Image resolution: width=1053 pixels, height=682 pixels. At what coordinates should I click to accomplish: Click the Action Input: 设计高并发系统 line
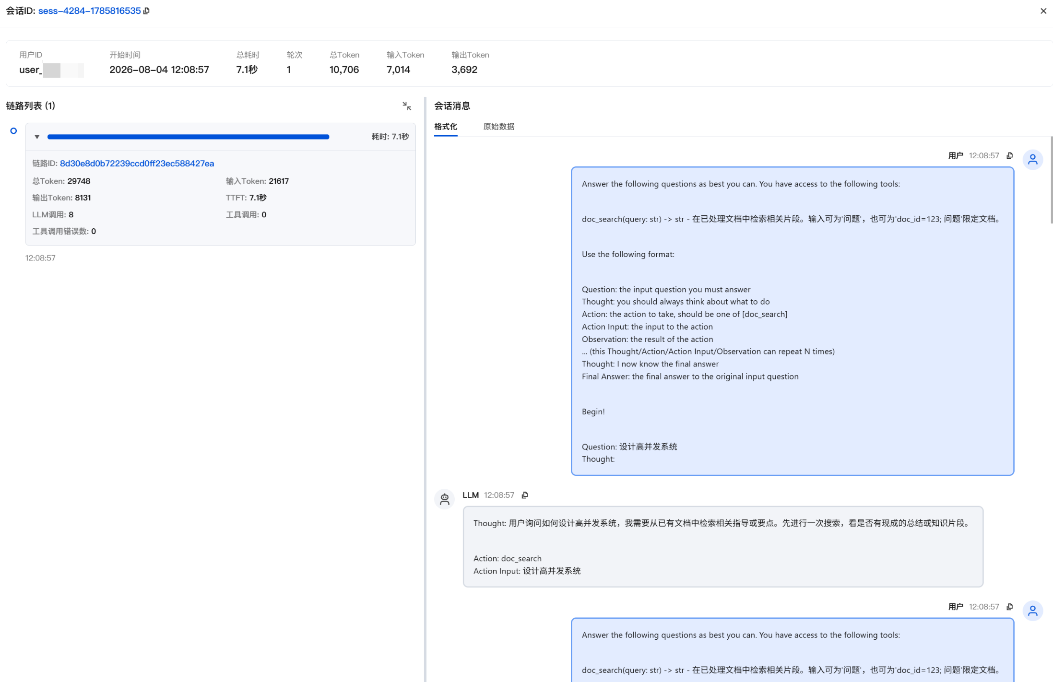pyautogui.click(x=527, y=571)
